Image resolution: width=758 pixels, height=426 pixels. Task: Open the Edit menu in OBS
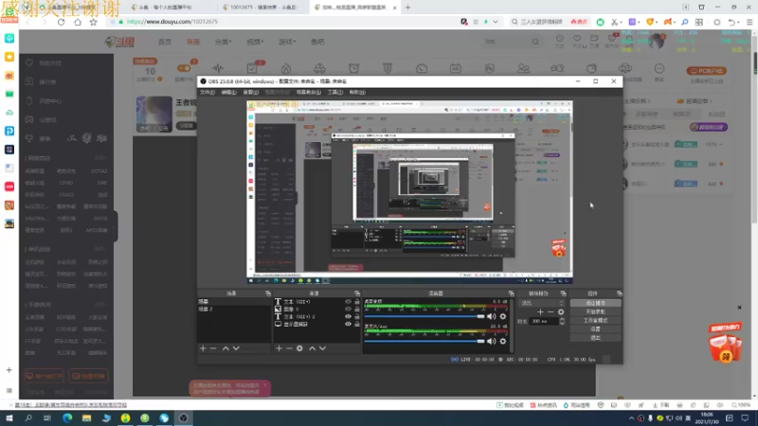228,92
